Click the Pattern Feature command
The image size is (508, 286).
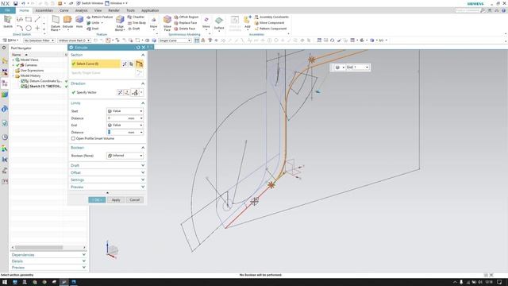99,17
